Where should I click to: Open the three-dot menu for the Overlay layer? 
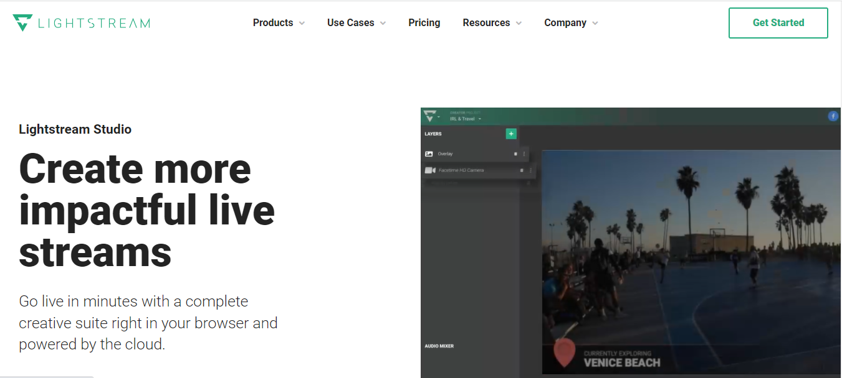pyautogui.click(x=524, y=154)
